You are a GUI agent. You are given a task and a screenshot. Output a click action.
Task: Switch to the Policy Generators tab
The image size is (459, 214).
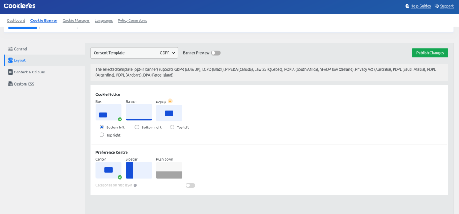(132, 21)
